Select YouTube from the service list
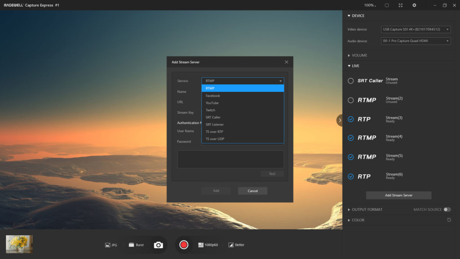 click(211, 103)
